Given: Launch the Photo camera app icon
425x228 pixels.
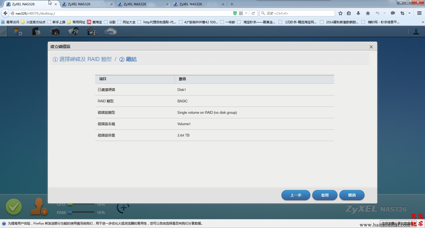Looking at the screenshot, I should point(55,32).
